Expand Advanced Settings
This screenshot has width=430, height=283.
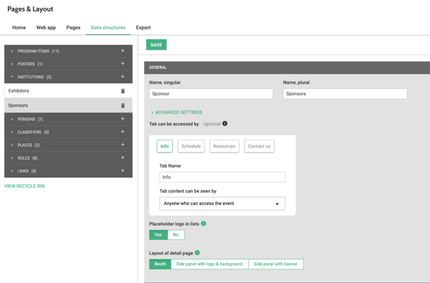click(x=176, y=112)
